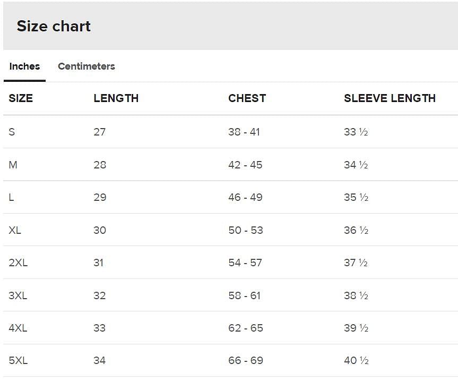The height and width of the screenshot is (389, 458).
Task: Click the length value 31 for 2XL
Action: (x=100, y=263)
